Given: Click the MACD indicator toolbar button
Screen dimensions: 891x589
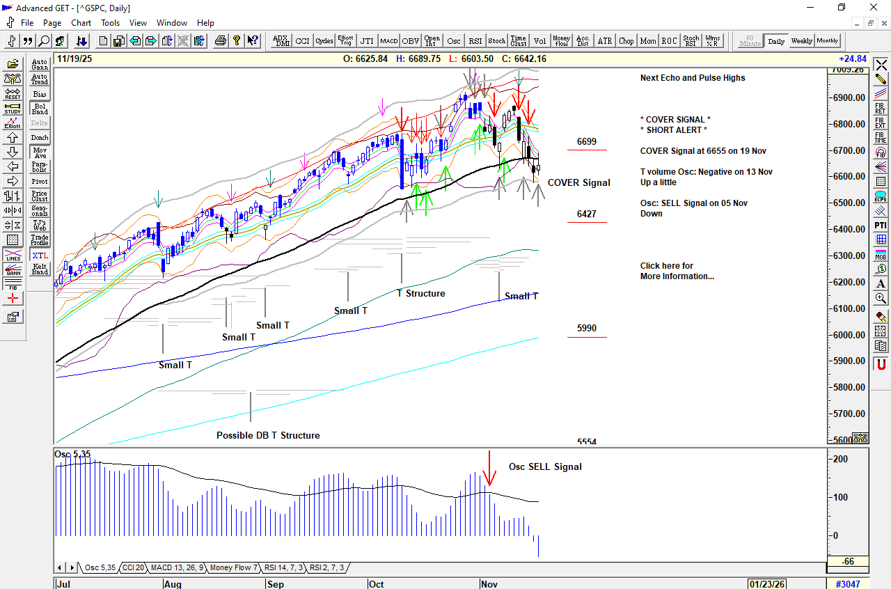Looking at the screenshot, I should [x=388, y=41].
